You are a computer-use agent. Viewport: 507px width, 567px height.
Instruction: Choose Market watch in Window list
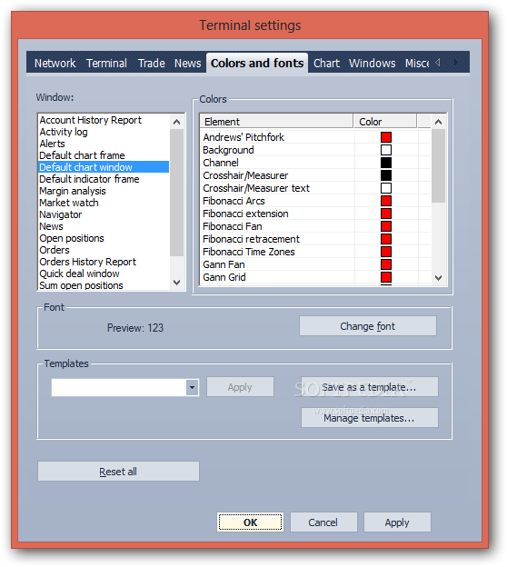[104, 203]
